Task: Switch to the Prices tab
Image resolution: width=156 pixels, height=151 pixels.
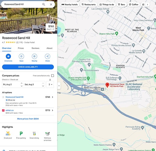Action: tap(21, 48)
